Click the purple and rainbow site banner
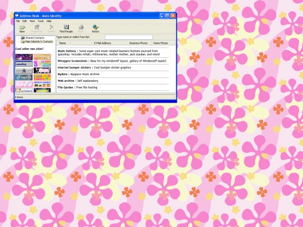Image resolution: width=303 pixels, height=227 pixels. (x=42, y=64)
